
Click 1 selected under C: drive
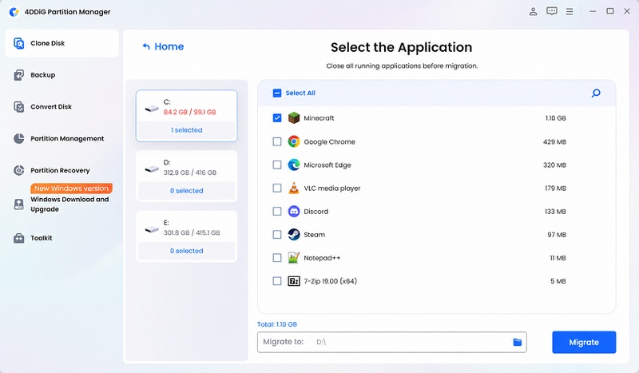(x=187, y=130)
